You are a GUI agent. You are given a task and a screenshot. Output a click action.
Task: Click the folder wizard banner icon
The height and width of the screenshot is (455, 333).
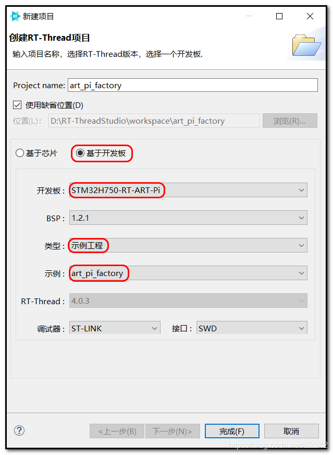point(306,45)
